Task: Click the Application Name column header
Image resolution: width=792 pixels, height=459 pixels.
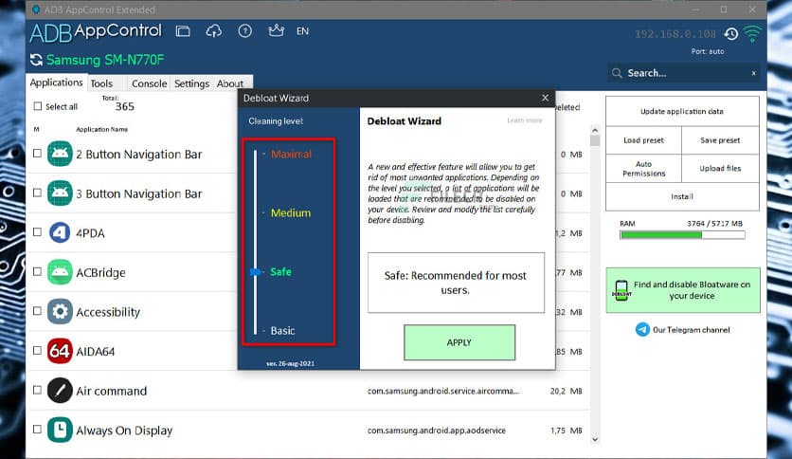Action: [x=101, y=129]
